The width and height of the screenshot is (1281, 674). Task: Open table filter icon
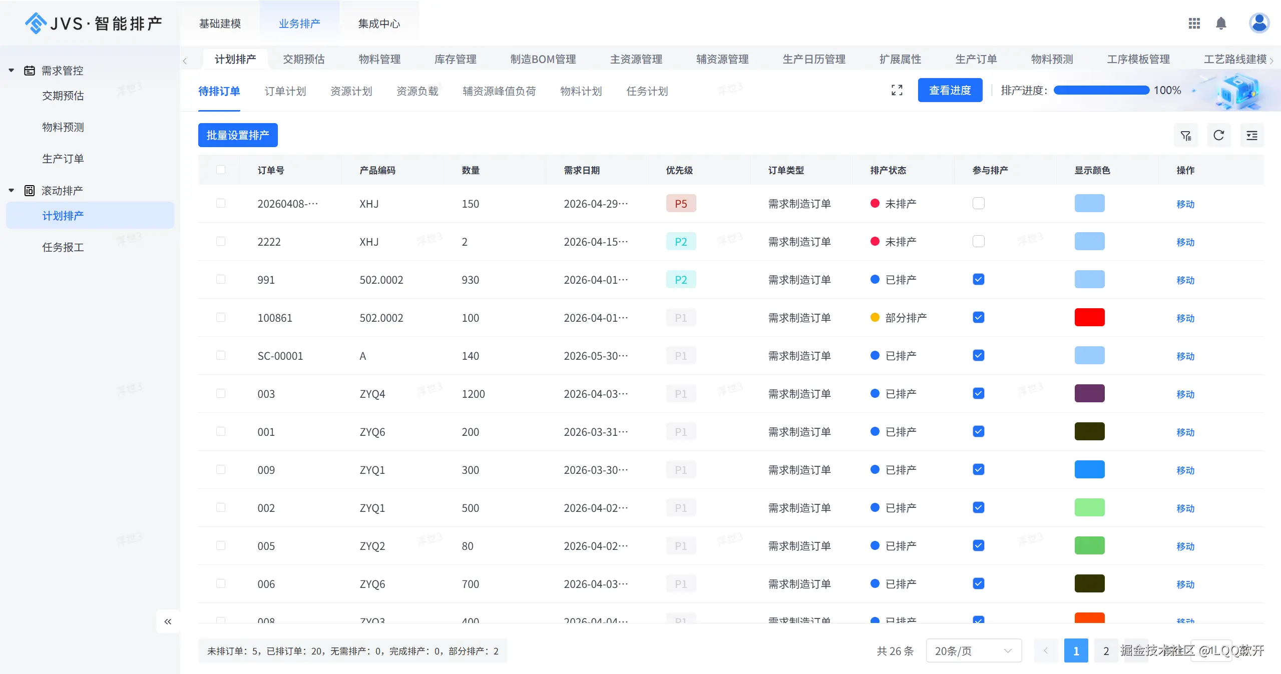1185,136
